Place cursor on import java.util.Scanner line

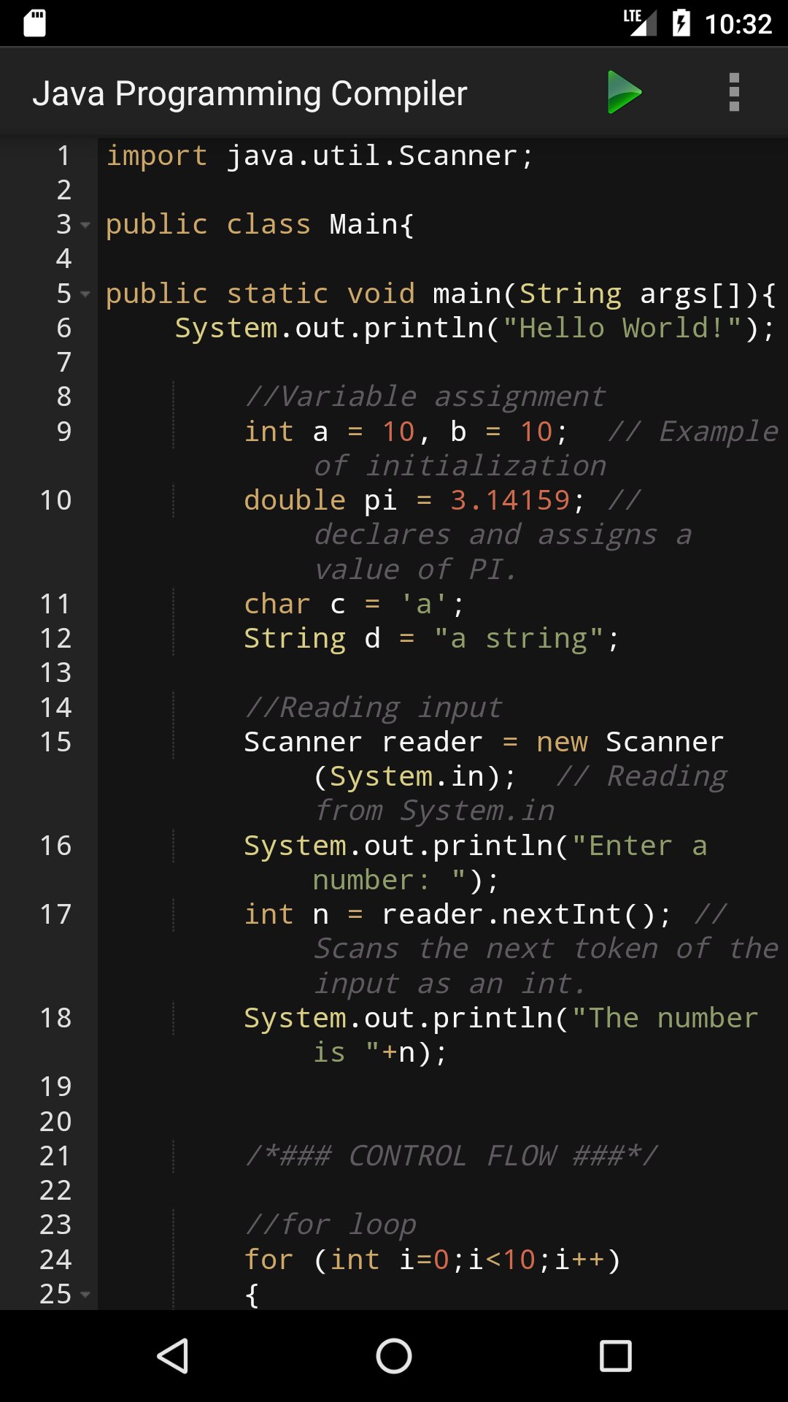[320, 156]
